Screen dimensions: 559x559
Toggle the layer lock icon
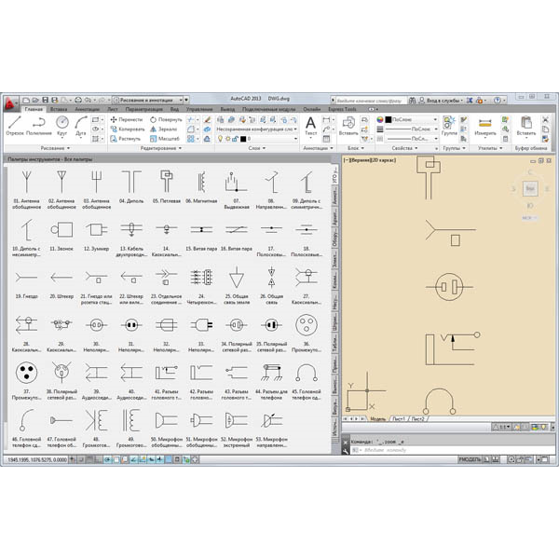[236, 139]
